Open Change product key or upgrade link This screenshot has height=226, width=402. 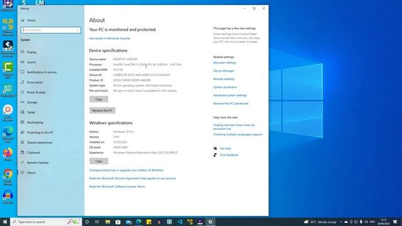[x=126, y=170]
